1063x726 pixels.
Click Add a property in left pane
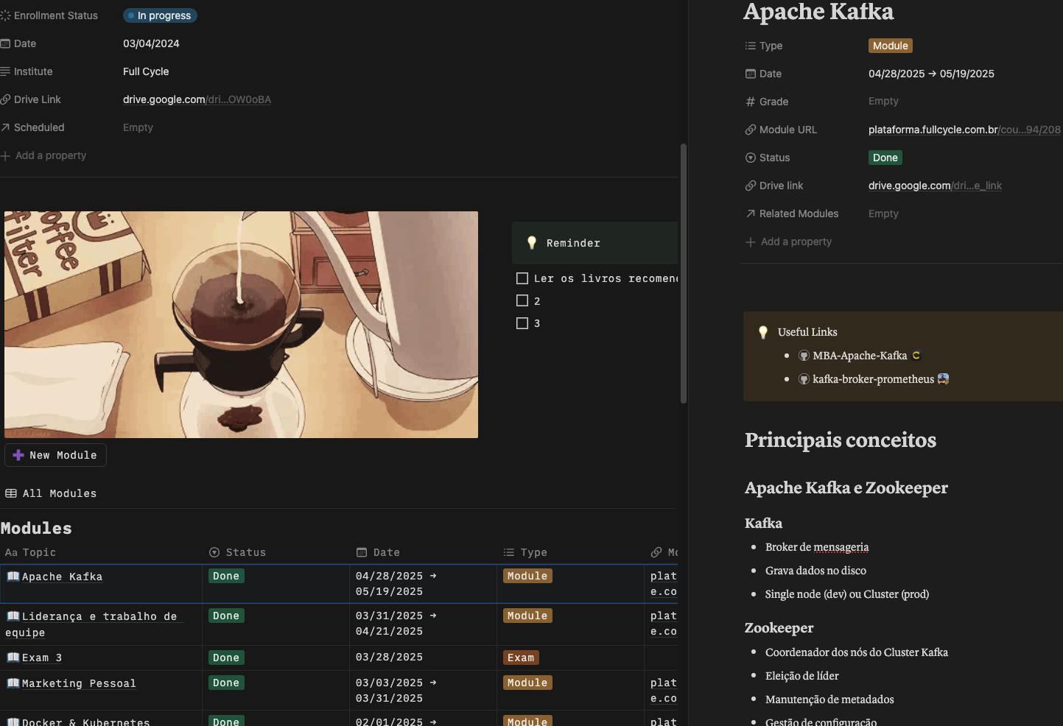click(x=44, y=155)
